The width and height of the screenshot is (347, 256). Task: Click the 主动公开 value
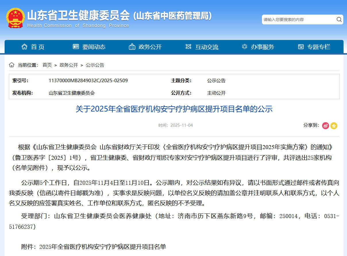click(216, 93)
